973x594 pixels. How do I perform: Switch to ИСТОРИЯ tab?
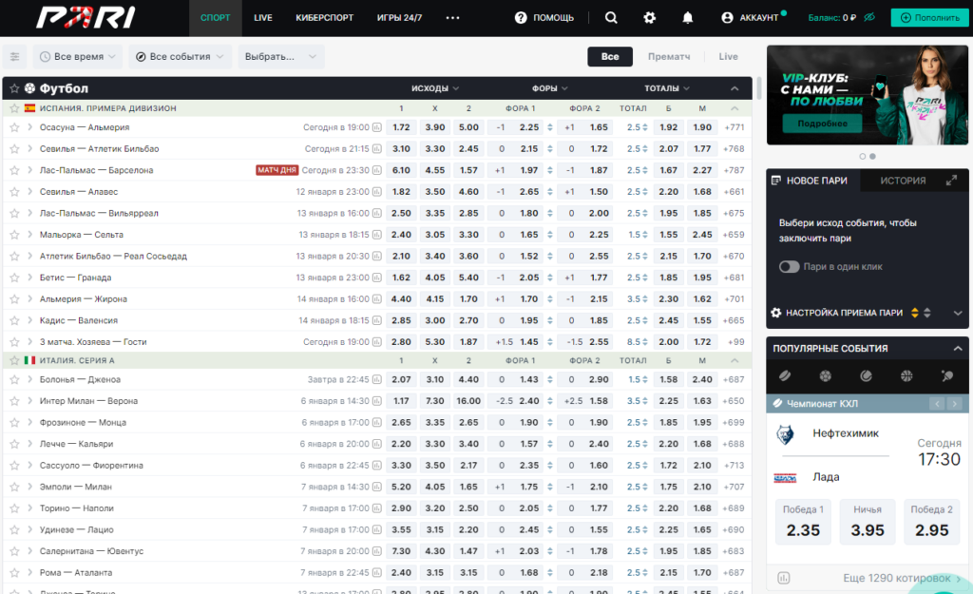tap(903, 181)
